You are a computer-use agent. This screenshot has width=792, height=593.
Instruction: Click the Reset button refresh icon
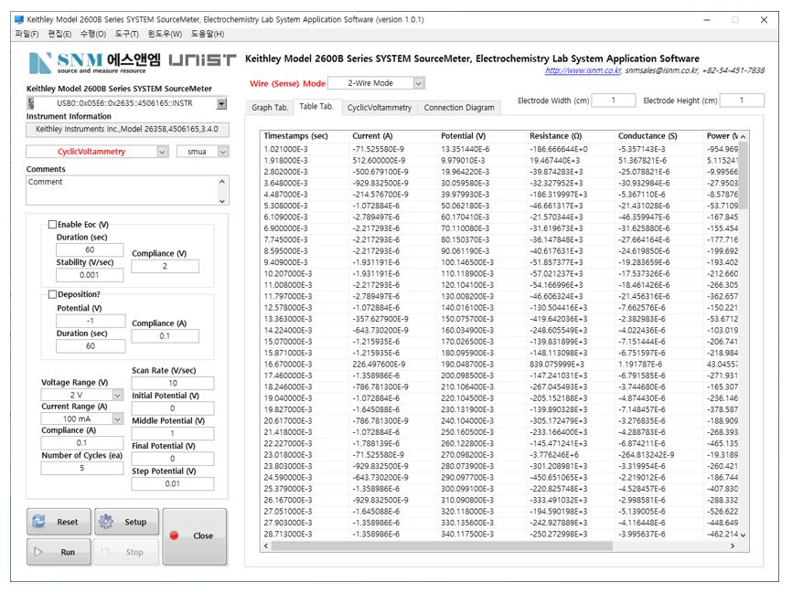[38, 522]
